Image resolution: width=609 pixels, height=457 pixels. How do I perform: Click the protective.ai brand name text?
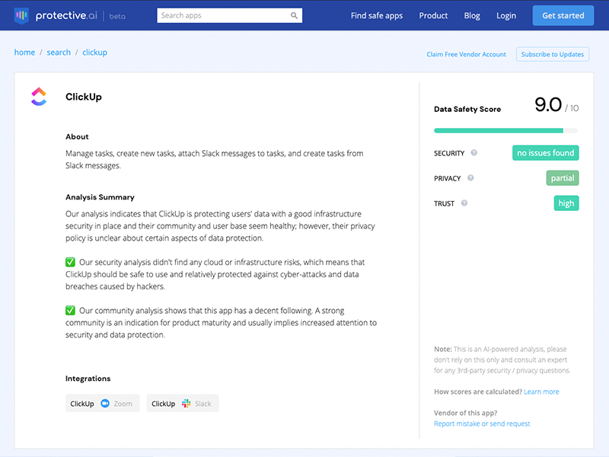tap(66, 15)
